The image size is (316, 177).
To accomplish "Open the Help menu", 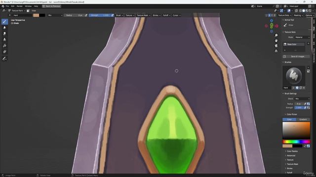I will pyautogui.click(x=36, y=6).
